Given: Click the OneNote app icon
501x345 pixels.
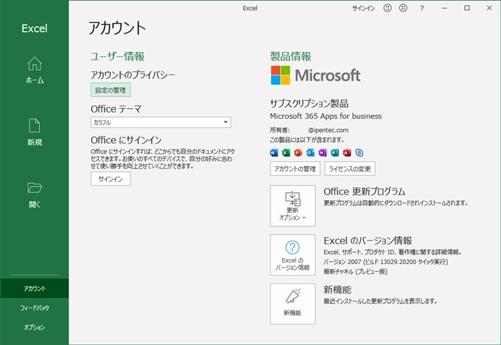Looking at the screenshot, I should (323, 153).
